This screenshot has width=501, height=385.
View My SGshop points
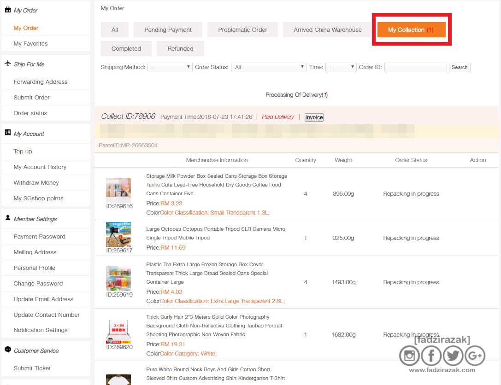point(38,198)
